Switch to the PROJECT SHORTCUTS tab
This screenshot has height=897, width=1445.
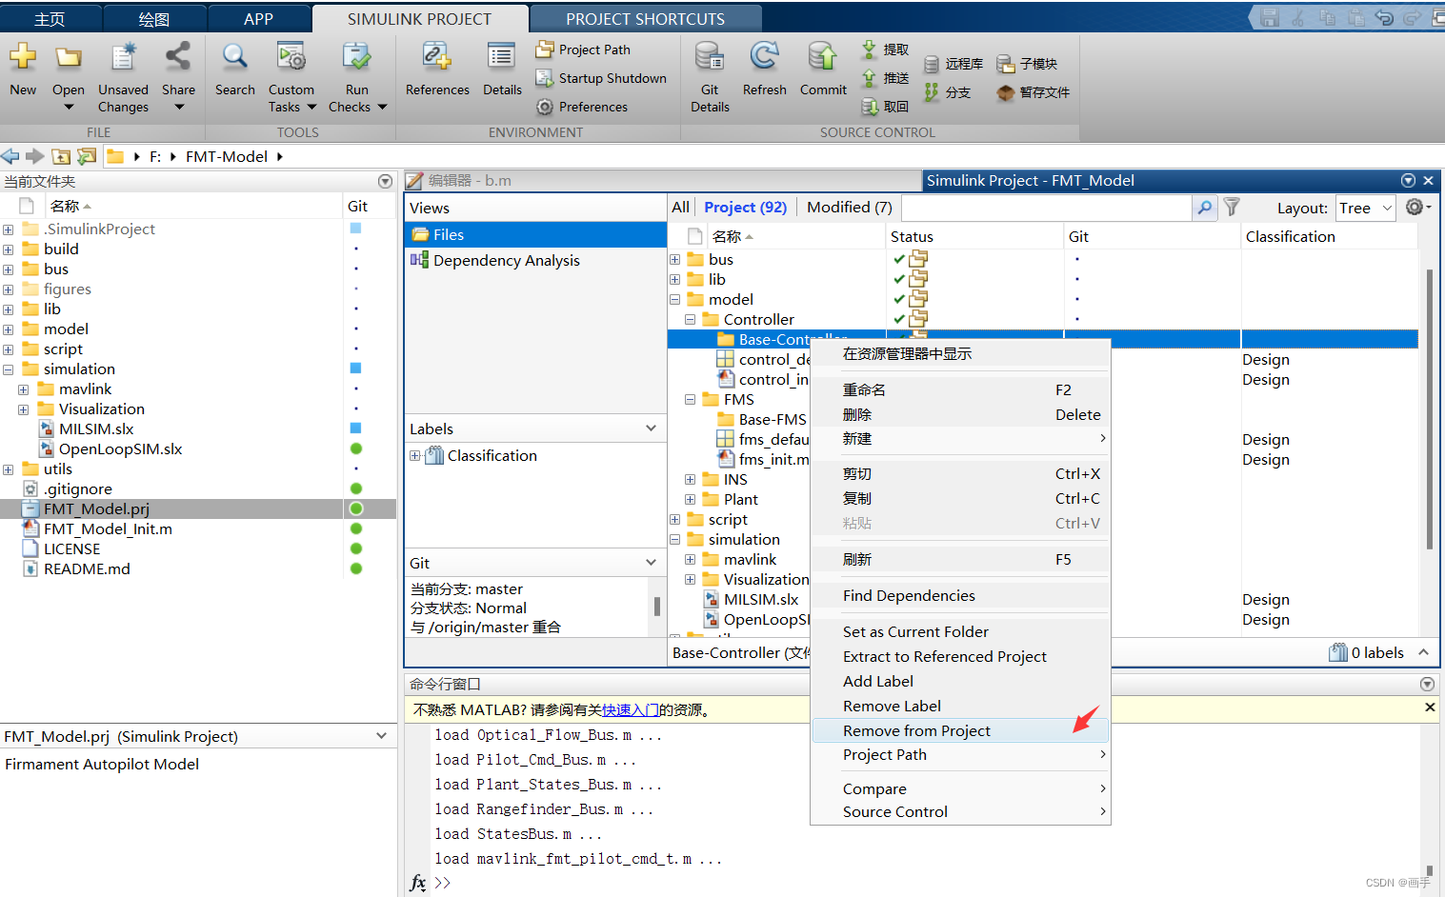645,19
